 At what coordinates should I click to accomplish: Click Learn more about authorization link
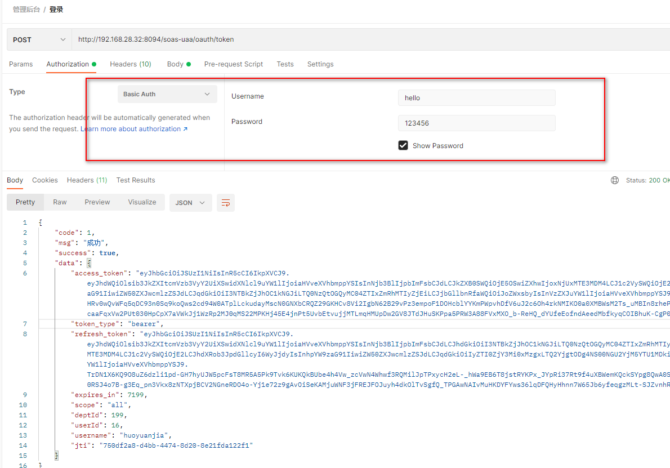coord(133,129)
